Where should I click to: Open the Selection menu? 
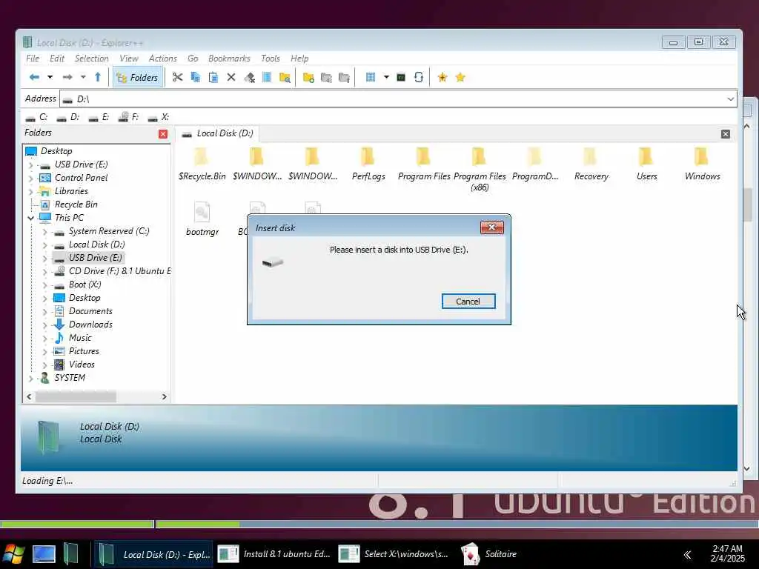(91, 59)
